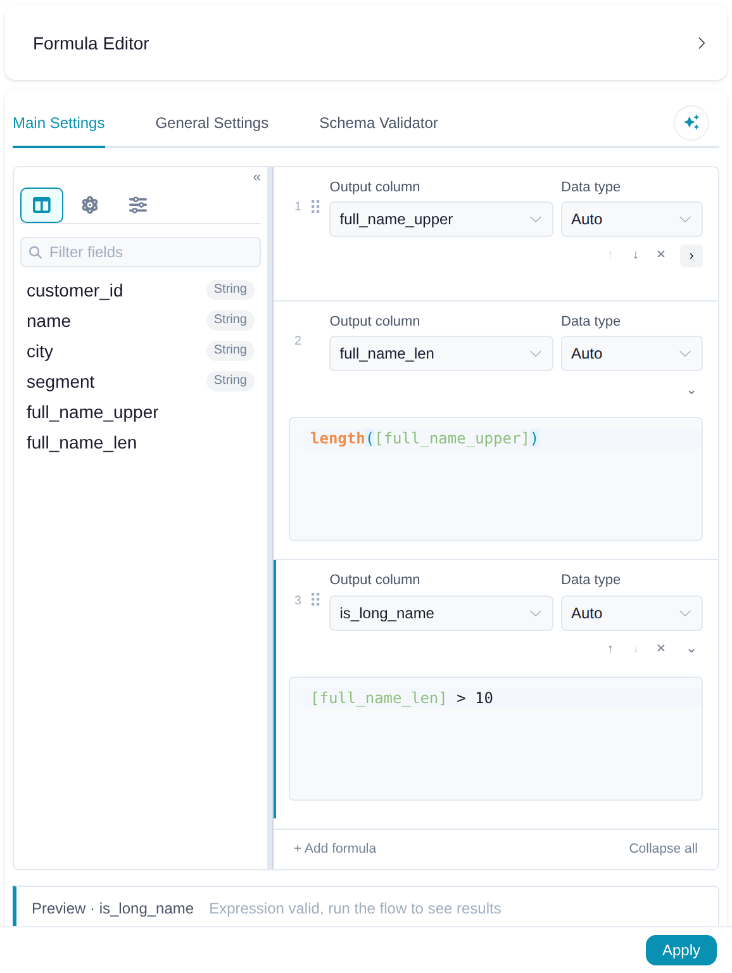Viewport: 732px width, 973px height.
Task: Open General Settings tab
Action: (212, 123)
